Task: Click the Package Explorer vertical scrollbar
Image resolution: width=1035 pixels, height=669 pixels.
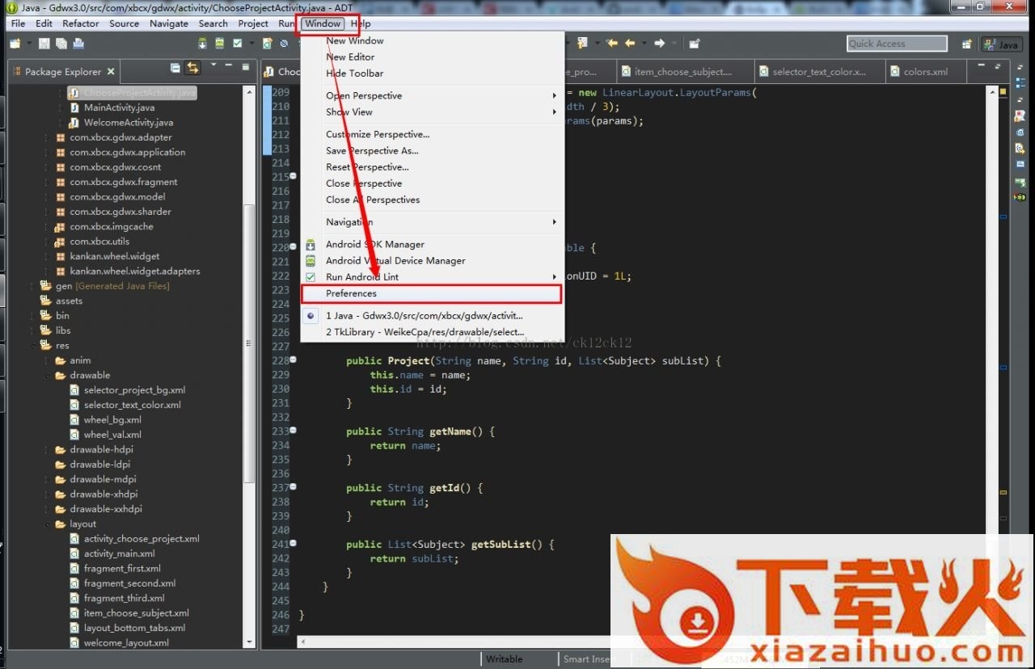Action: click(251, 343)
